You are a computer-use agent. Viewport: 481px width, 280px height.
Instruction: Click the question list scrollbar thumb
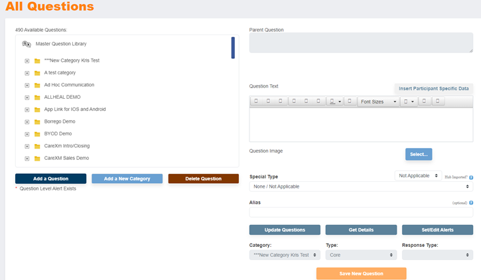(233, 48)
